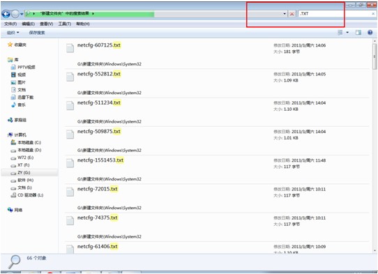The height and width of the screenshot is (274, 378).
Task: Open the 查看(V) menu
Action: pyautogui.click(x=46, y=24)
